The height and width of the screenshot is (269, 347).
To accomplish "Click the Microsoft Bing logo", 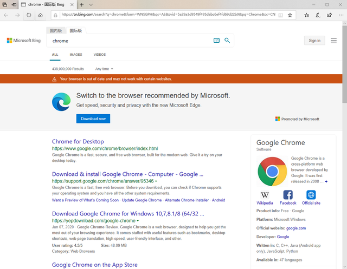I will tap(24, 41).
